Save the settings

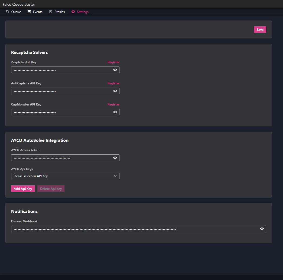pyautogui.click(x=260, y=29)
